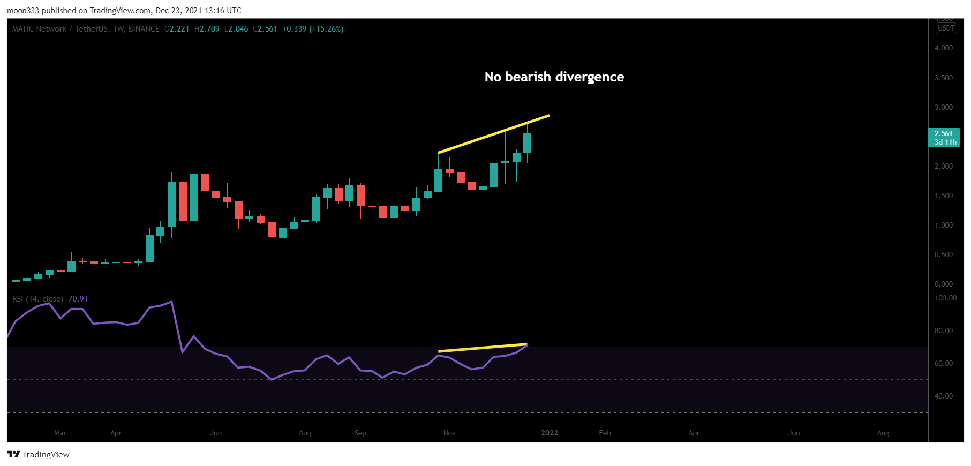Click the Feb label on the time axis
Viewport: 971px width, 466px height.
click(x=605, y=433)
